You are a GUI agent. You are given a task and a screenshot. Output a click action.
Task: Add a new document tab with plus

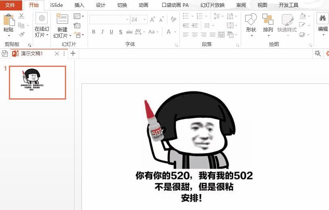(x=73, y=54)
